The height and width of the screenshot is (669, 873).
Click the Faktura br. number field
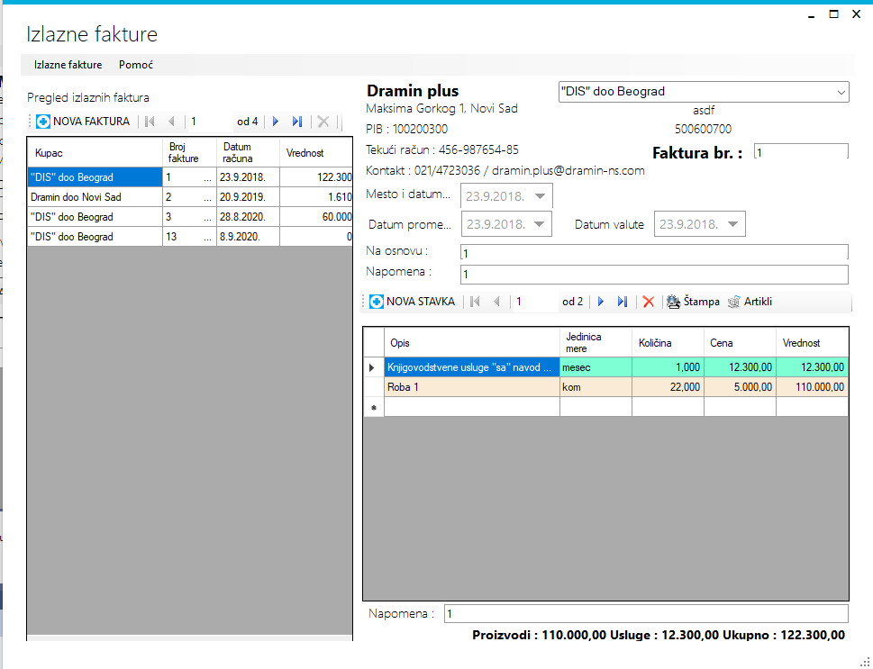801,152
